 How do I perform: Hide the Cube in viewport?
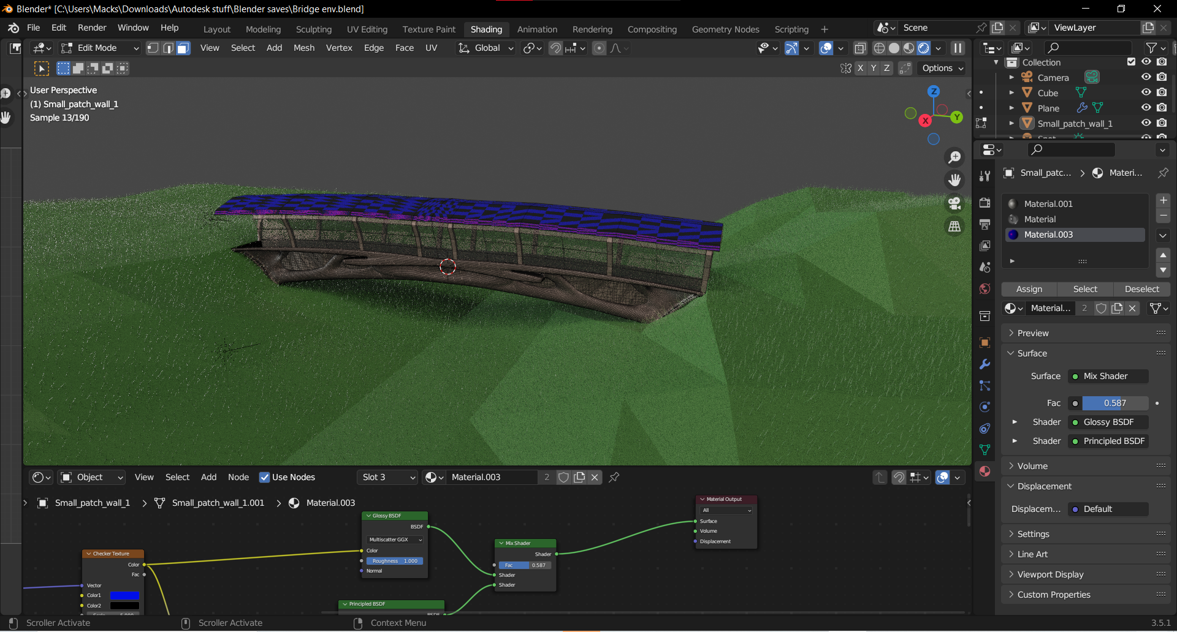click(x=1146, y=92)
